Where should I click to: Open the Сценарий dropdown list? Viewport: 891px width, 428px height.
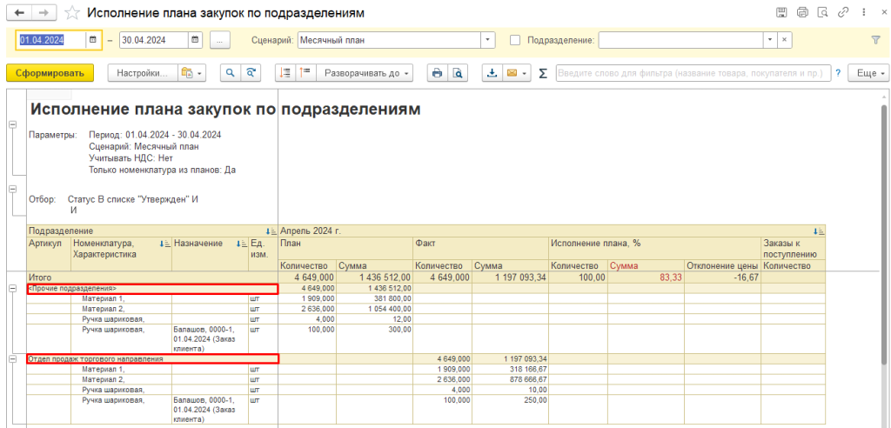488,40
